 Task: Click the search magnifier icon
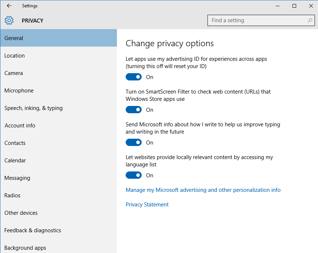pyautogui.click(x=310, y=20)
